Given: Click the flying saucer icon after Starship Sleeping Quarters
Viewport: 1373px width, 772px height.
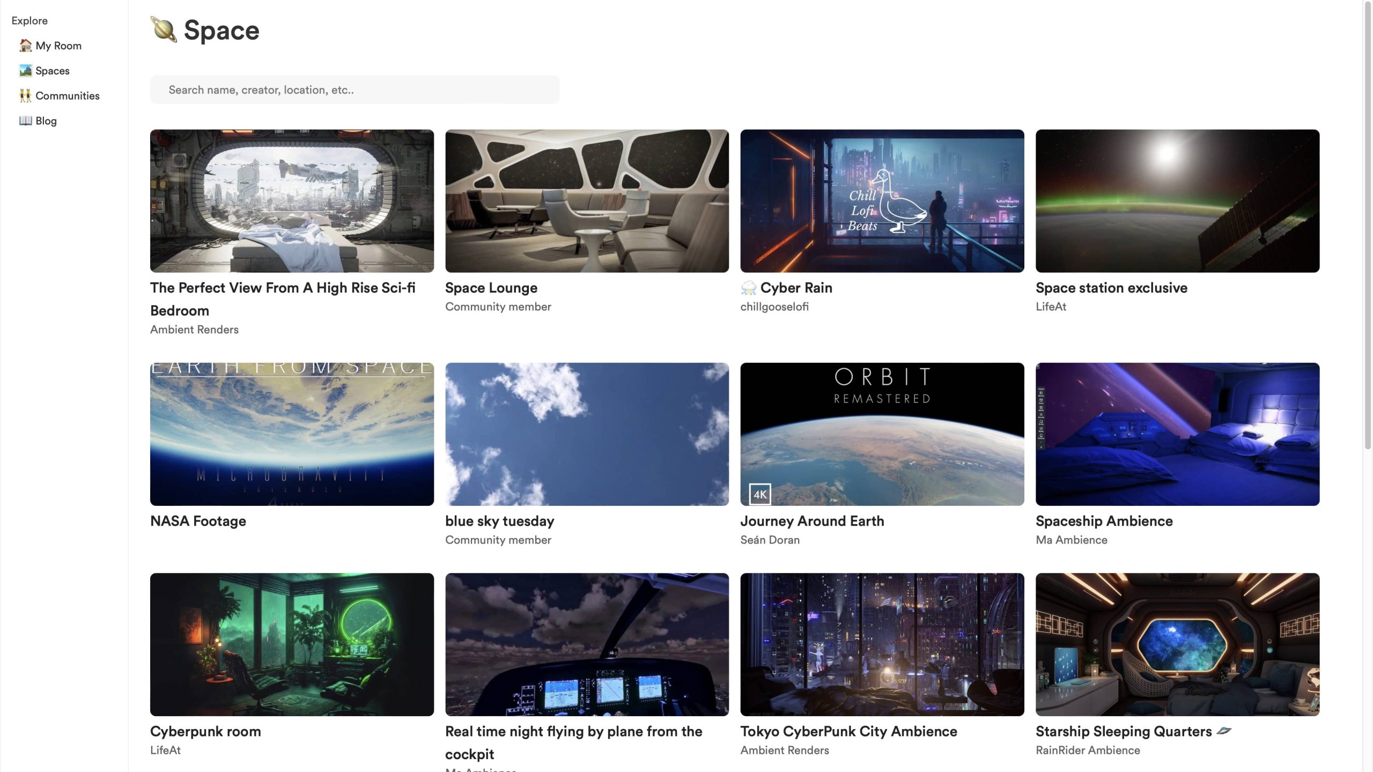Looking at the screenshot, I should pos(1224,731).
